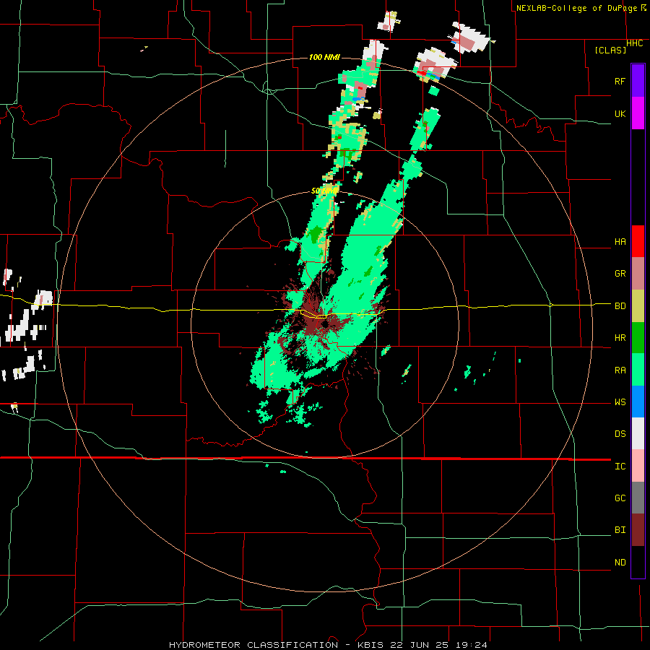Click the BD legend label

[620, 306]
